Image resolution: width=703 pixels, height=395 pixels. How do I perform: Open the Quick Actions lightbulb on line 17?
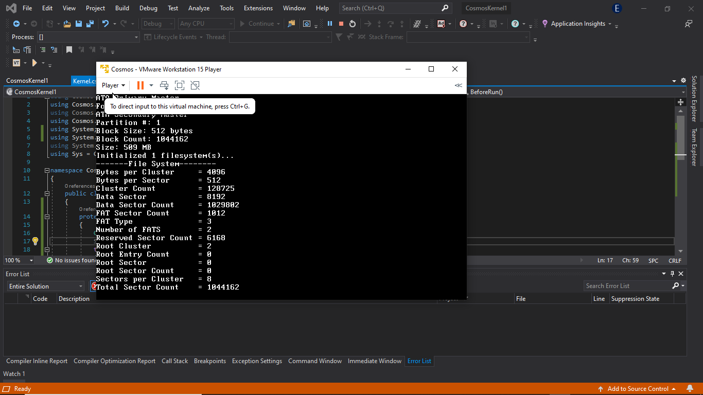point(35,241)
